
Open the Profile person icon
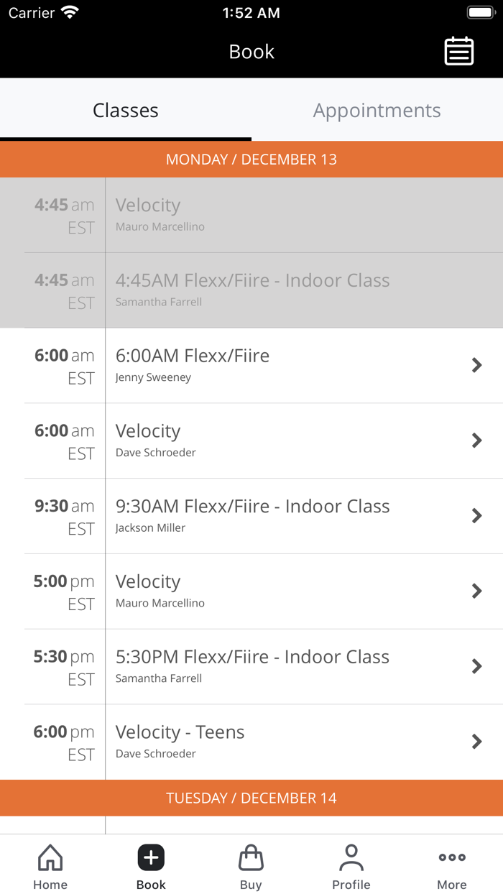coord(351,857)
